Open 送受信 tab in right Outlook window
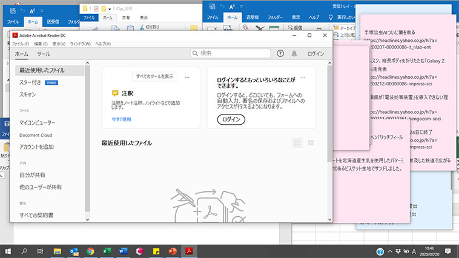 click(252, 18)
